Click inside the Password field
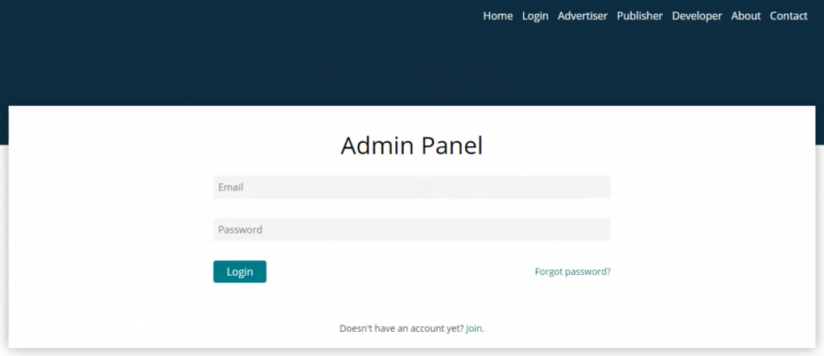 point(411,230)
